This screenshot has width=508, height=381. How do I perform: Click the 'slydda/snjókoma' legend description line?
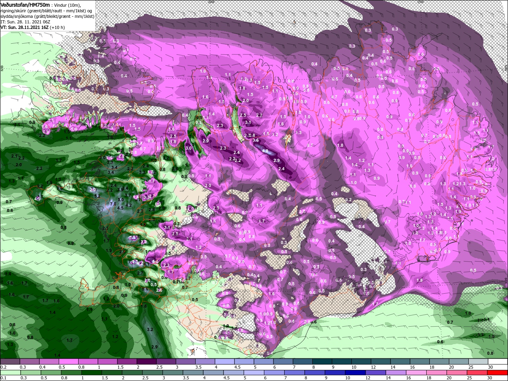(47, 16)
